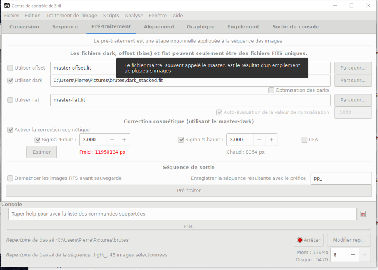Maximize the Siril window
Viewport: 378px width, 270px height.
pyautogui.click(x=352, y=6)
